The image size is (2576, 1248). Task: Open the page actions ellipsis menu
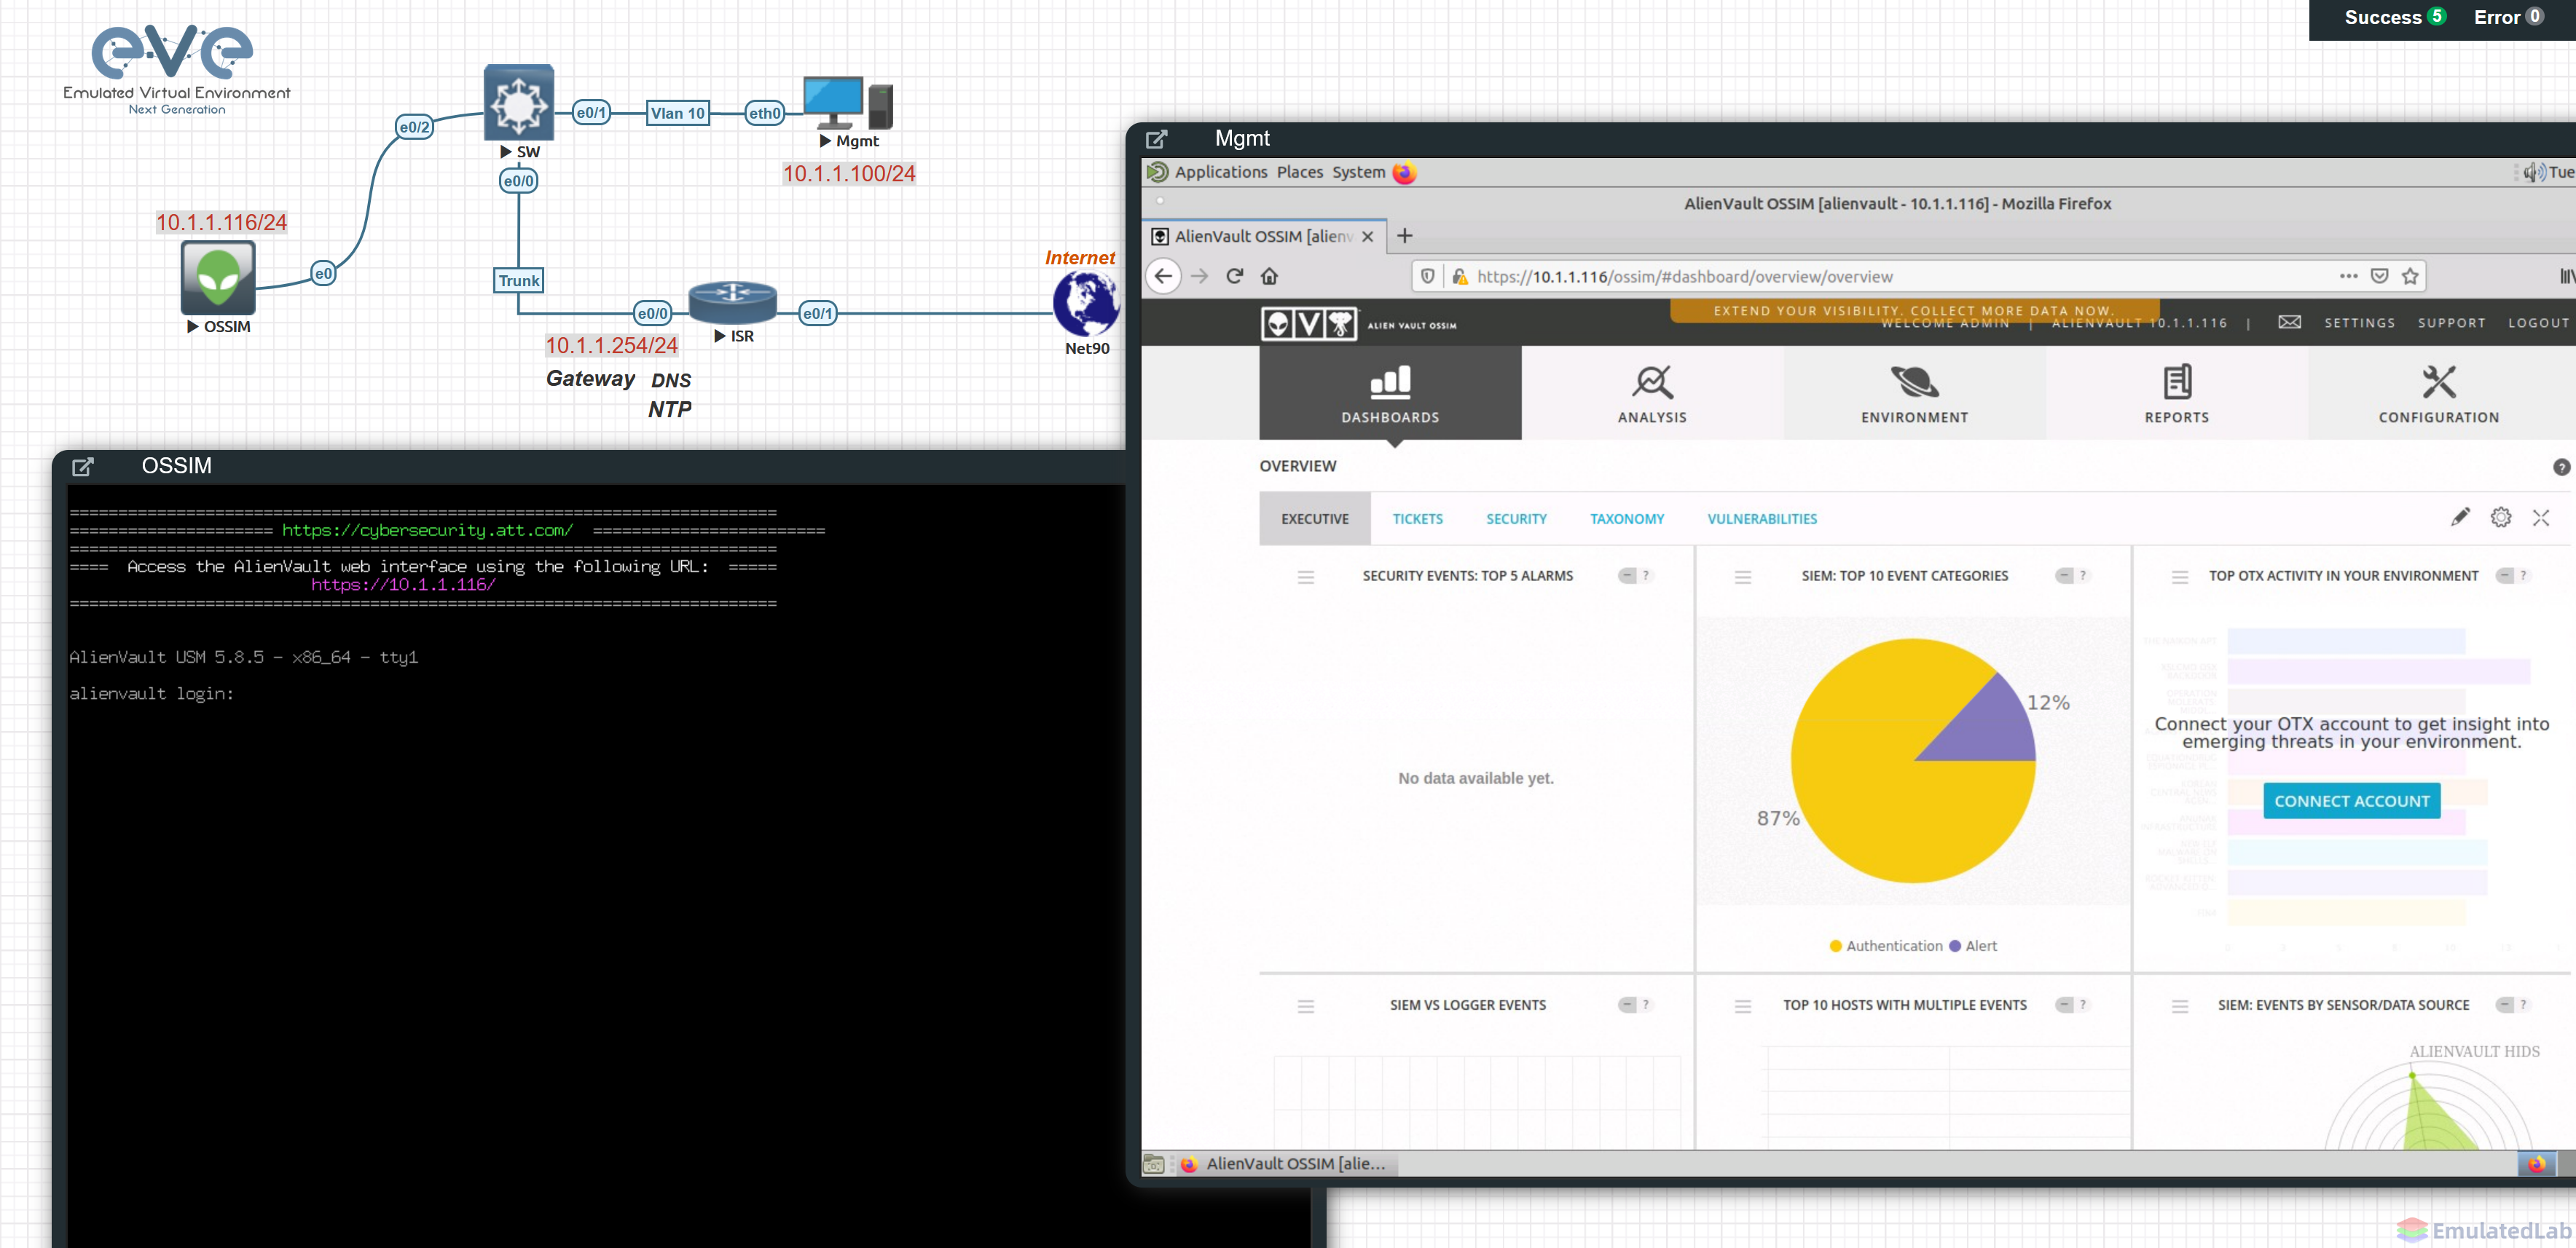(2349, 277)
